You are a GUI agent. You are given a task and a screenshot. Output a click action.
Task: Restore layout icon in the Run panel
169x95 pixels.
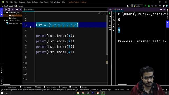point(110,25)
